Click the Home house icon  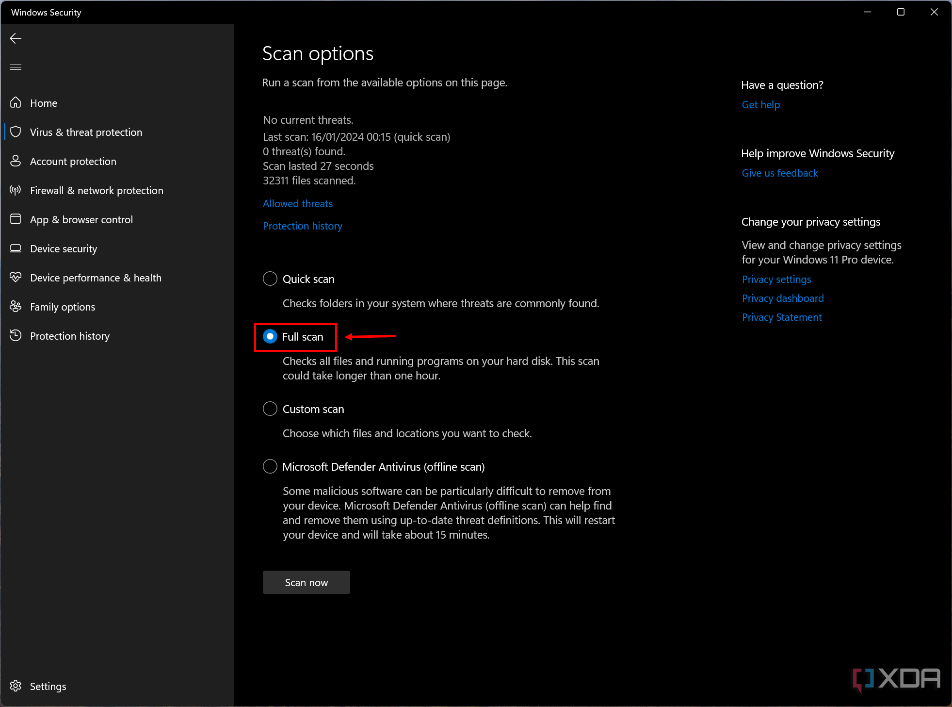[x=16, y=102]
